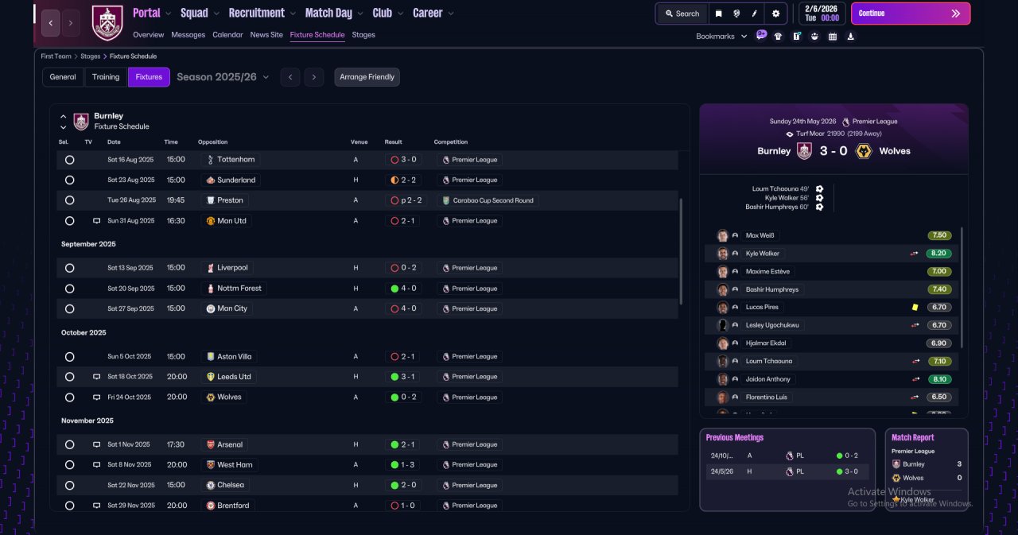Select the radio button for Aston Villa fixture
Image resolution: width=1018 pixels, height=535 pixels.
point(70,357)
